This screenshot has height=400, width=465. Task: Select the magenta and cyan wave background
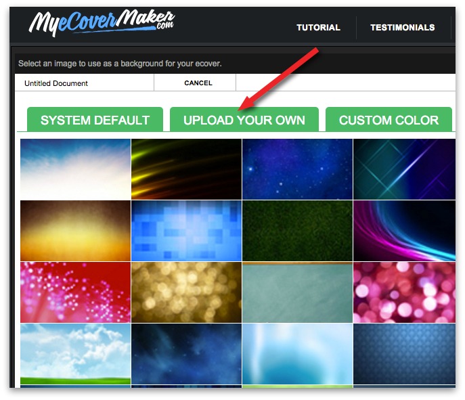[x=404, y=231]
